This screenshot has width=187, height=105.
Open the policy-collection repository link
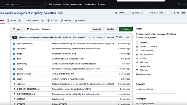click(46, 13)
